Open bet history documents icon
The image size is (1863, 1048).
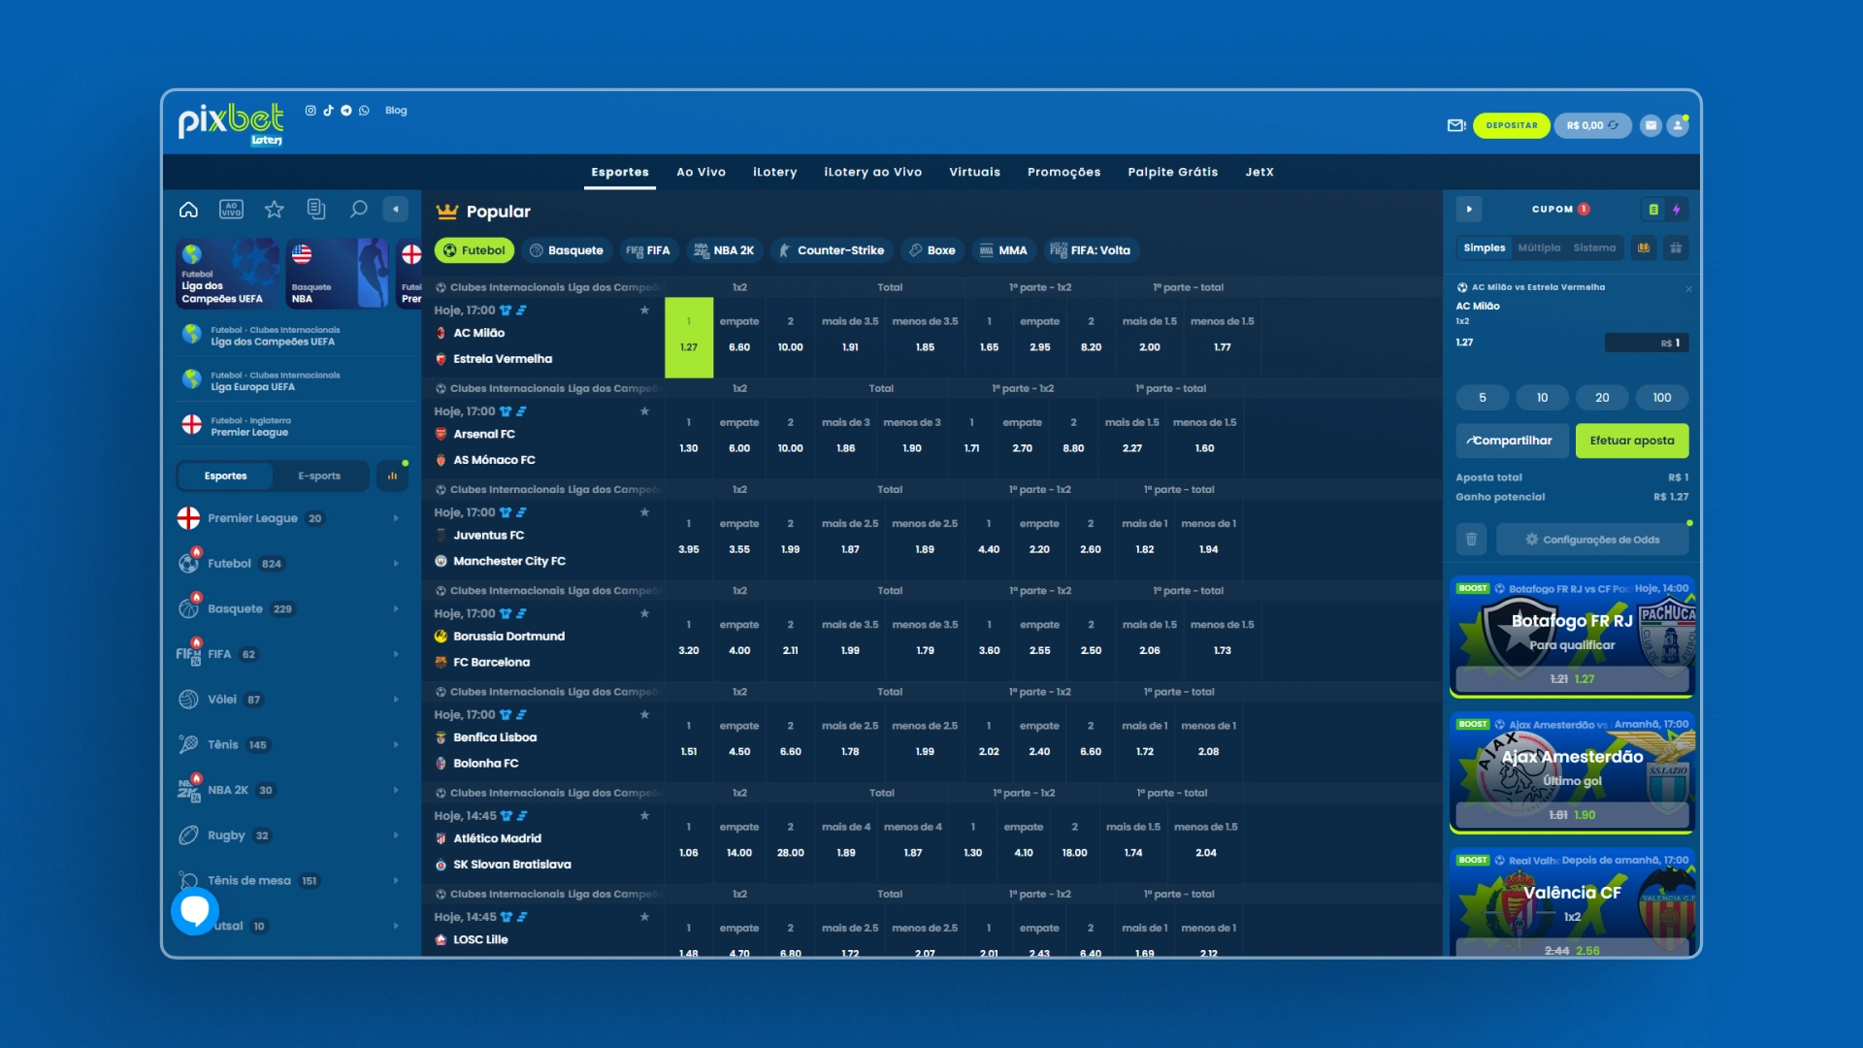click(315, 210)
